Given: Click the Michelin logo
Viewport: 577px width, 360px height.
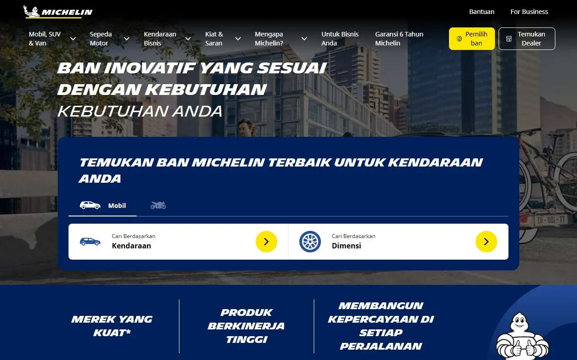Looking at the screenshot, I should click(x=58, y=12).
